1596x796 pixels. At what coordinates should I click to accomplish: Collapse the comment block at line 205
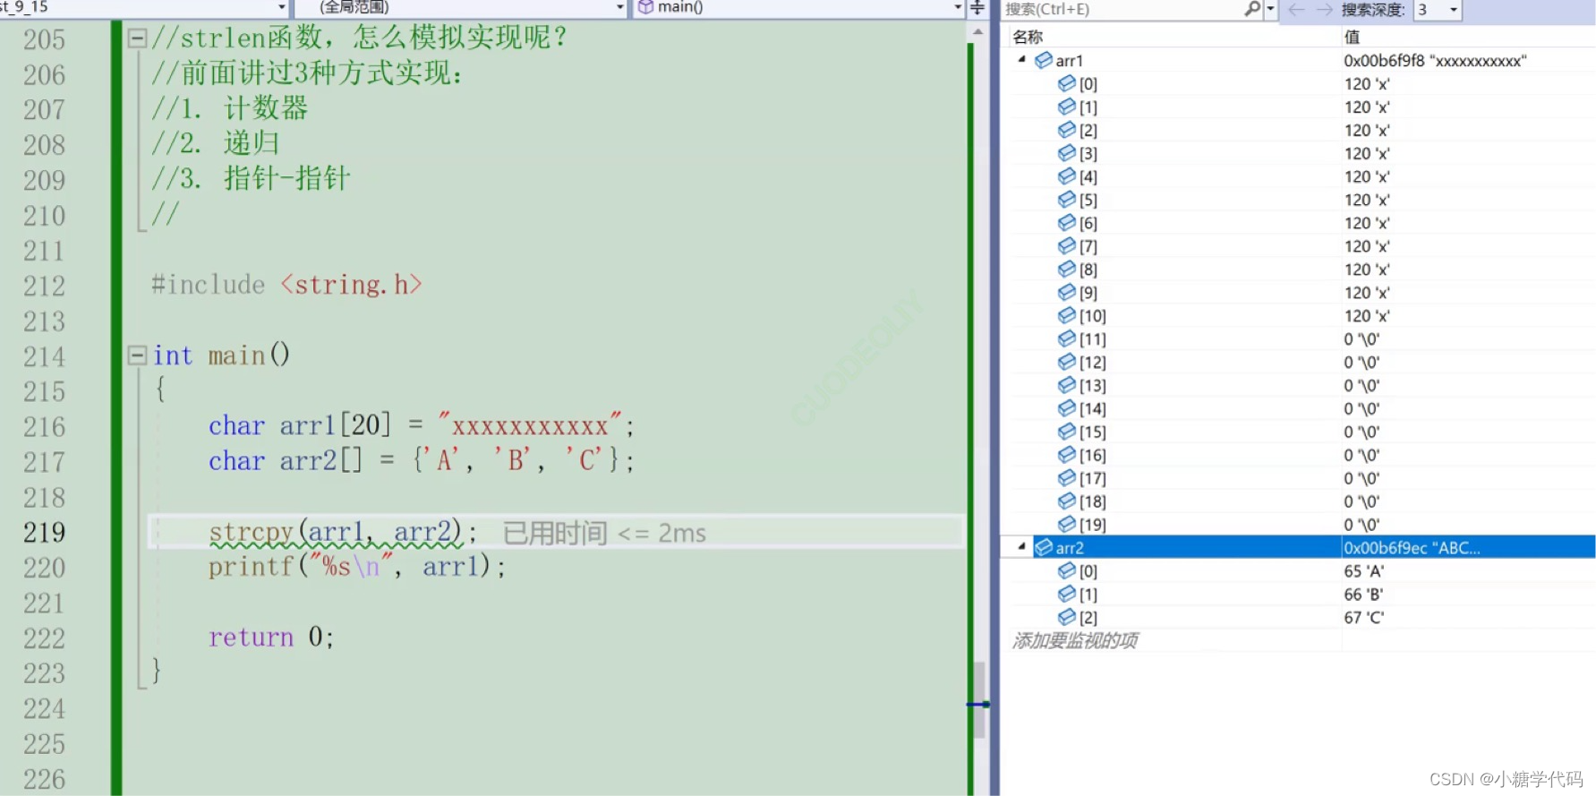tap(137, 39)
